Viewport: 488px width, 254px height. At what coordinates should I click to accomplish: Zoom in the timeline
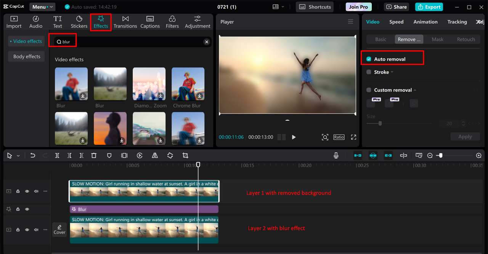[x=479, y=155]
